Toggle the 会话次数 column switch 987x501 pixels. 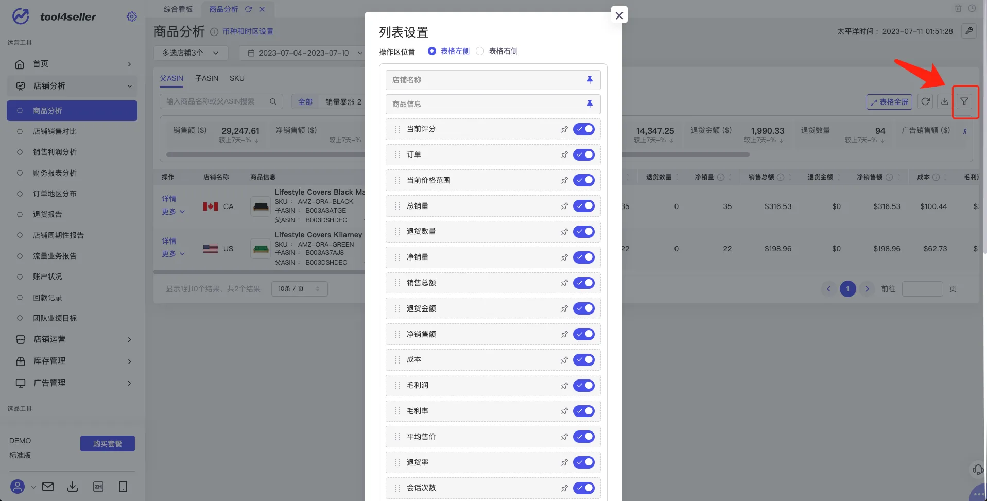click(584, 488)
